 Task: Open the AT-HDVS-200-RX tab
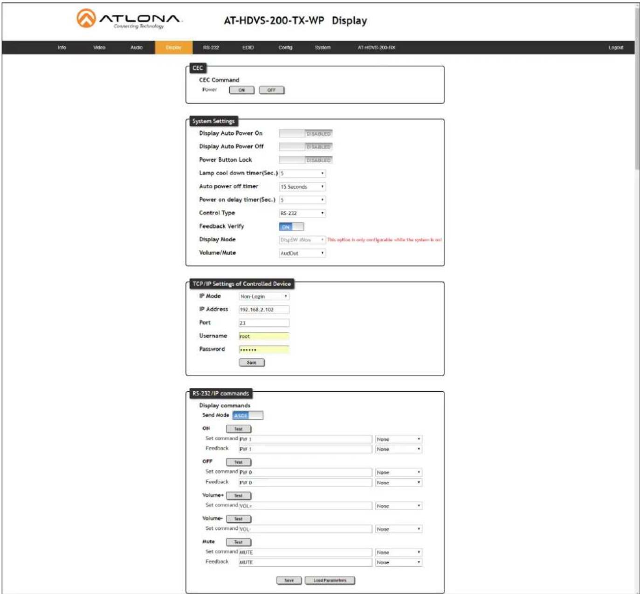376,48
